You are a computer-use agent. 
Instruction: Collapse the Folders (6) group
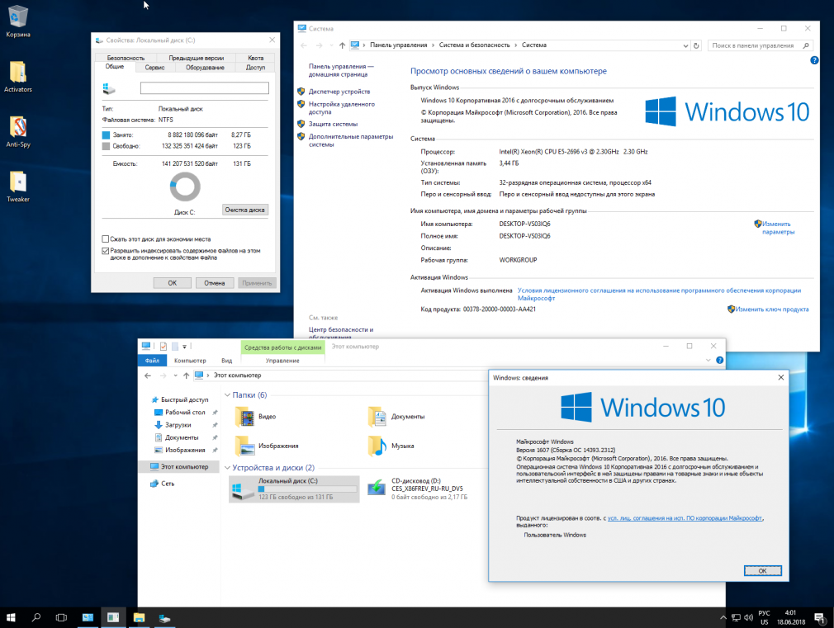pyautogui.click(x=227, y=395)
